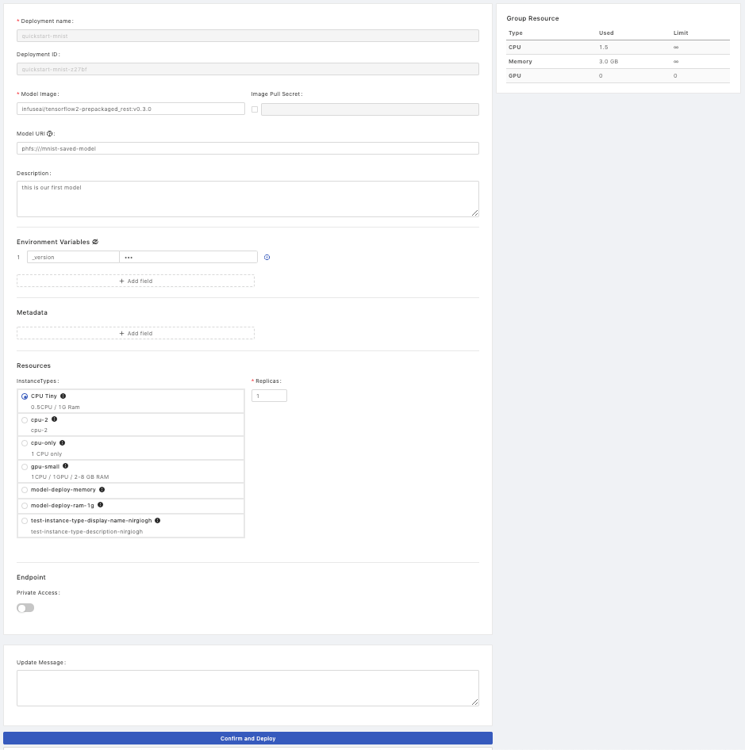Click the '1 CPU only' description text

click(47, 454)
